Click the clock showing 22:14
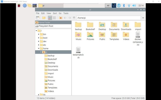 tap(141, 6)
